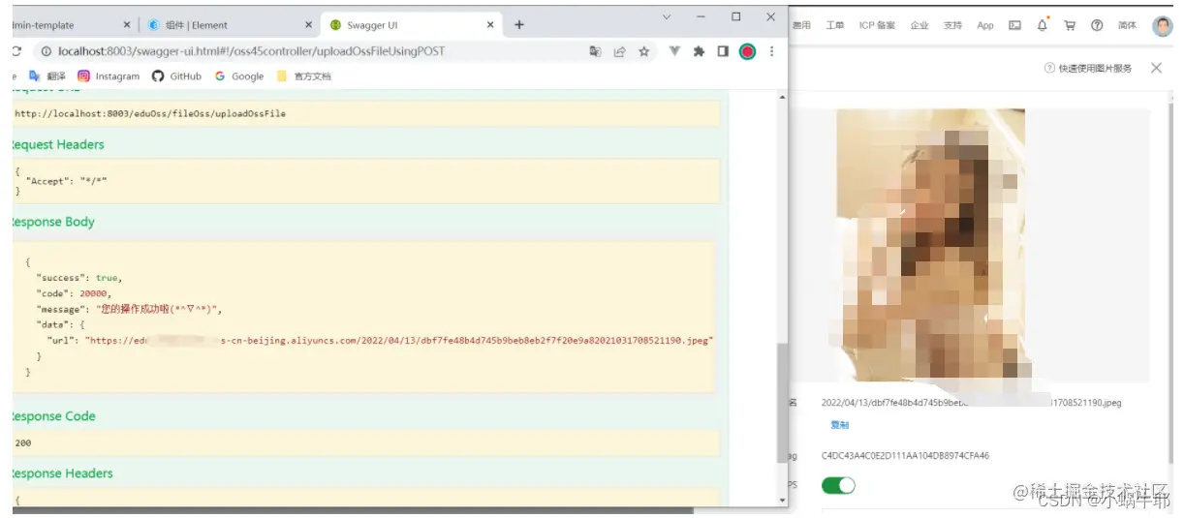The height and width of the screenshot is (518, 1185).
Task: Click the "code": 20000 line
Action: tap(75, 293)
